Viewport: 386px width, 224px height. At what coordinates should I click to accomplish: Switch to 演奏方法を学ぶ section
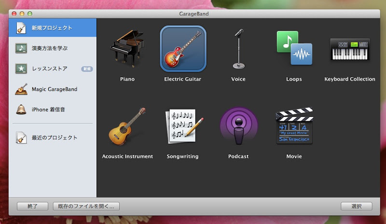pyautogui.click(x=53, y=48)
